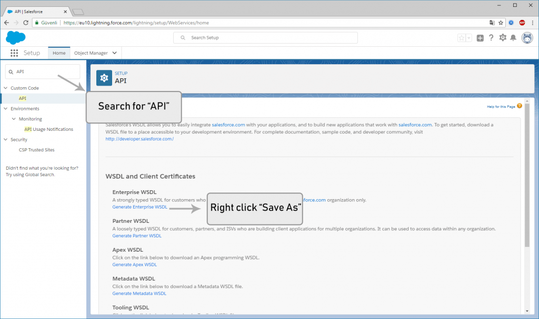Click the blue browser extension icon
Screen dimensions: 539x319
click(x=511, y=23)
